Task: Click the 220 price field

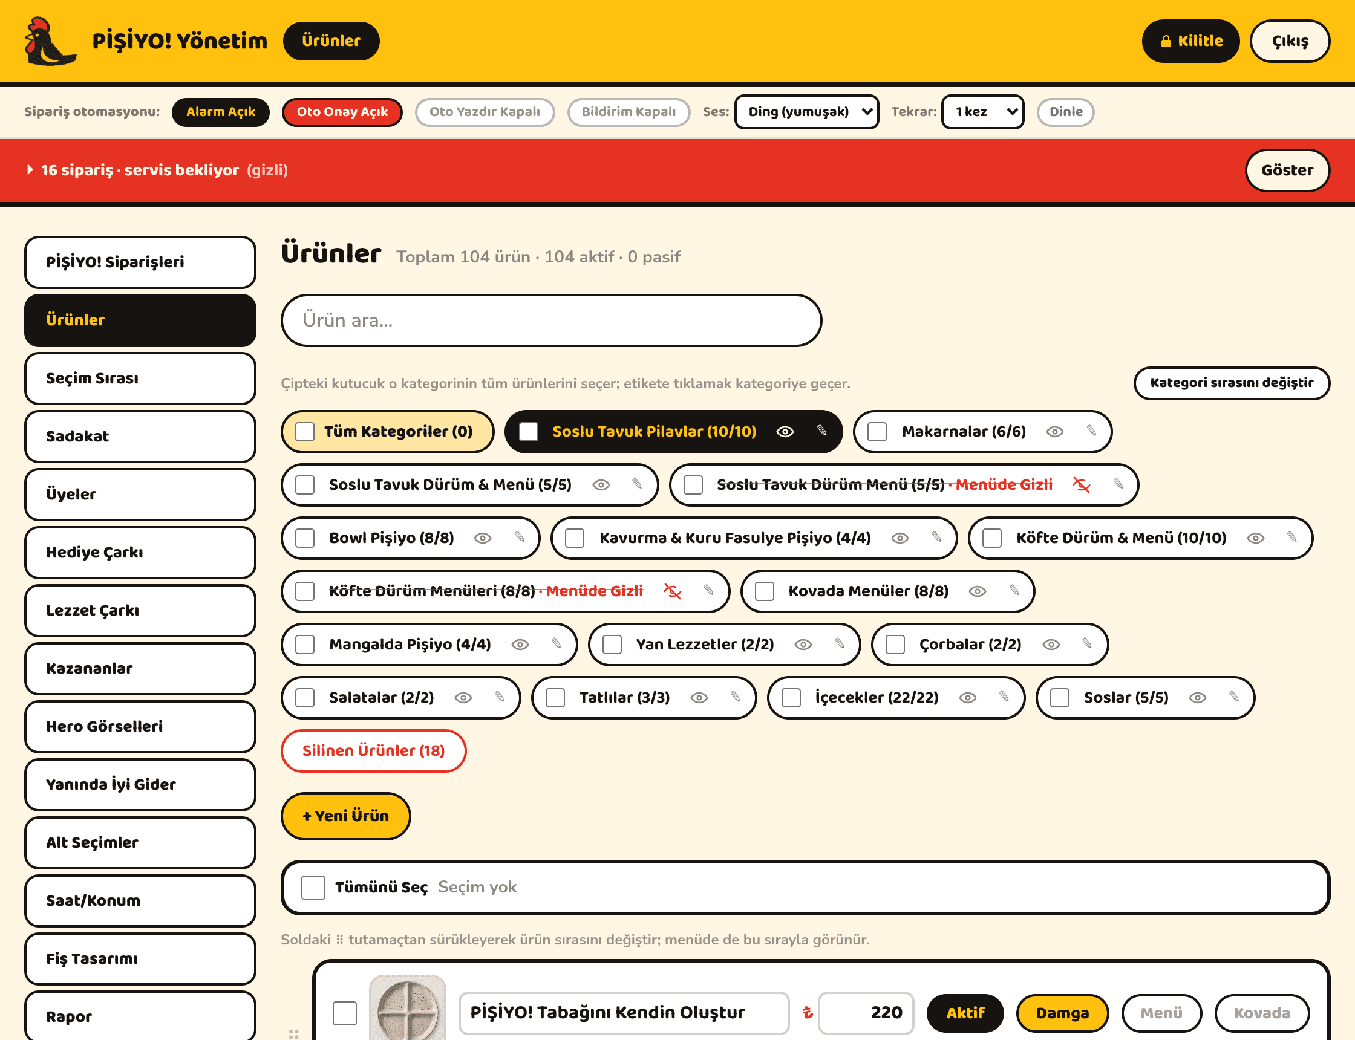Action: 865,1013
